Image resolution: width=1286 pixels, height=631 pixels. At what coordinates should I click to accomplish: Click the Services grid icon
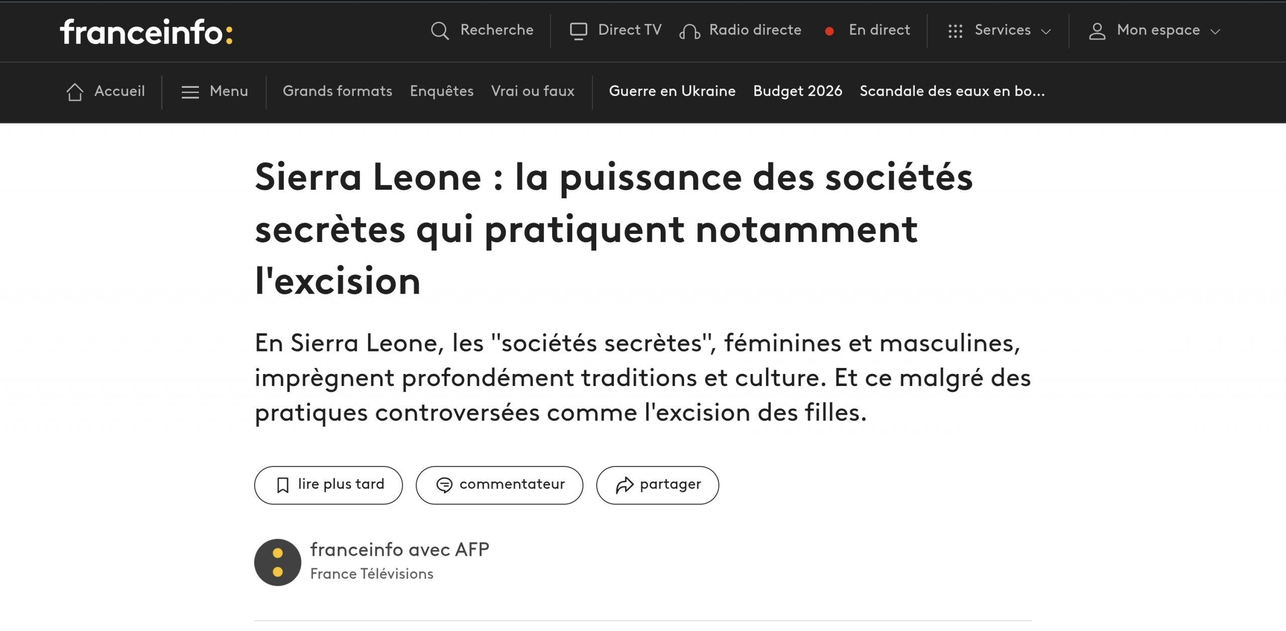(955, 31)
